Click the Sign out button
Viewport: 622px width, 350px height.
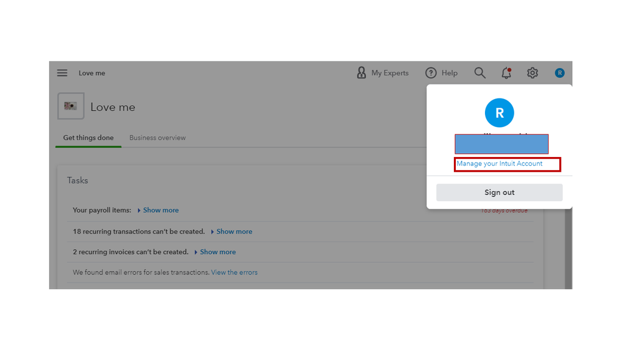pyautogui.click(x=499, y=192)
